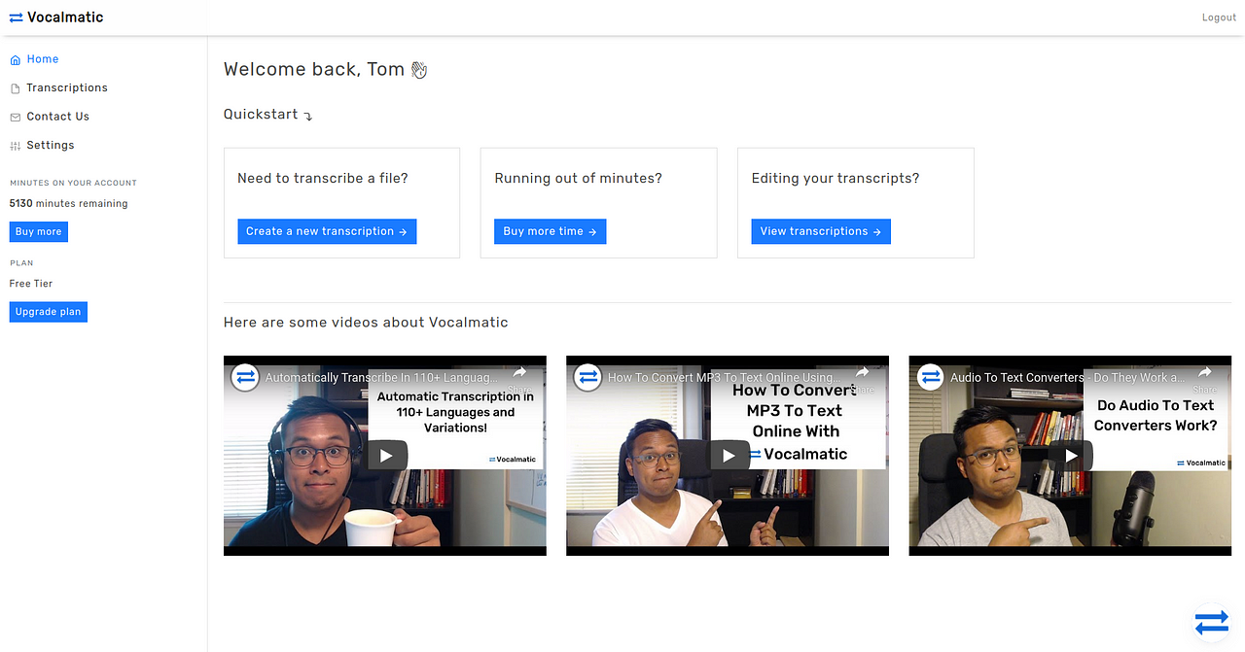Click the Vocalmatic brand name in header

[65, 17]
